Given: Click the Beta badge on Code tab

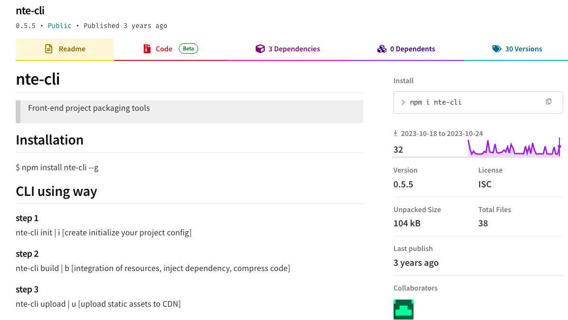Looking at the screenshot, I should click(x=188, y=48).
